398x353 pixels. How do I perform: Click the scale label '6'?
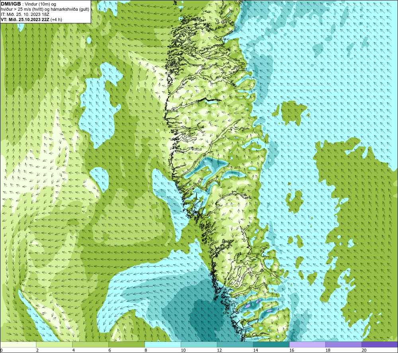110,350
